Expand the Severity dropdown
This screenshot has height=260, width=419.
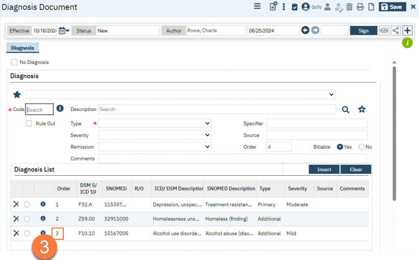tap(155, 135)
